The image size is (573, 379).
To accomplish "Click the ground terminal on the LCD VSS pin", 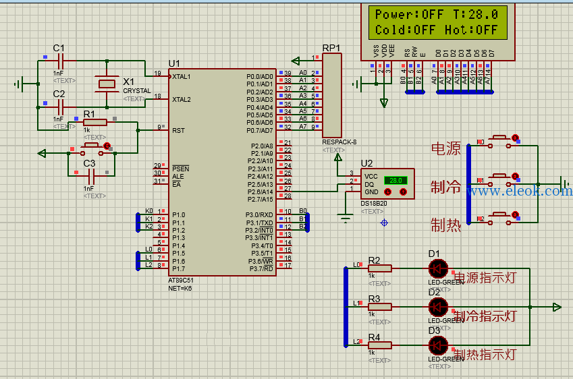I will (356, 84).
